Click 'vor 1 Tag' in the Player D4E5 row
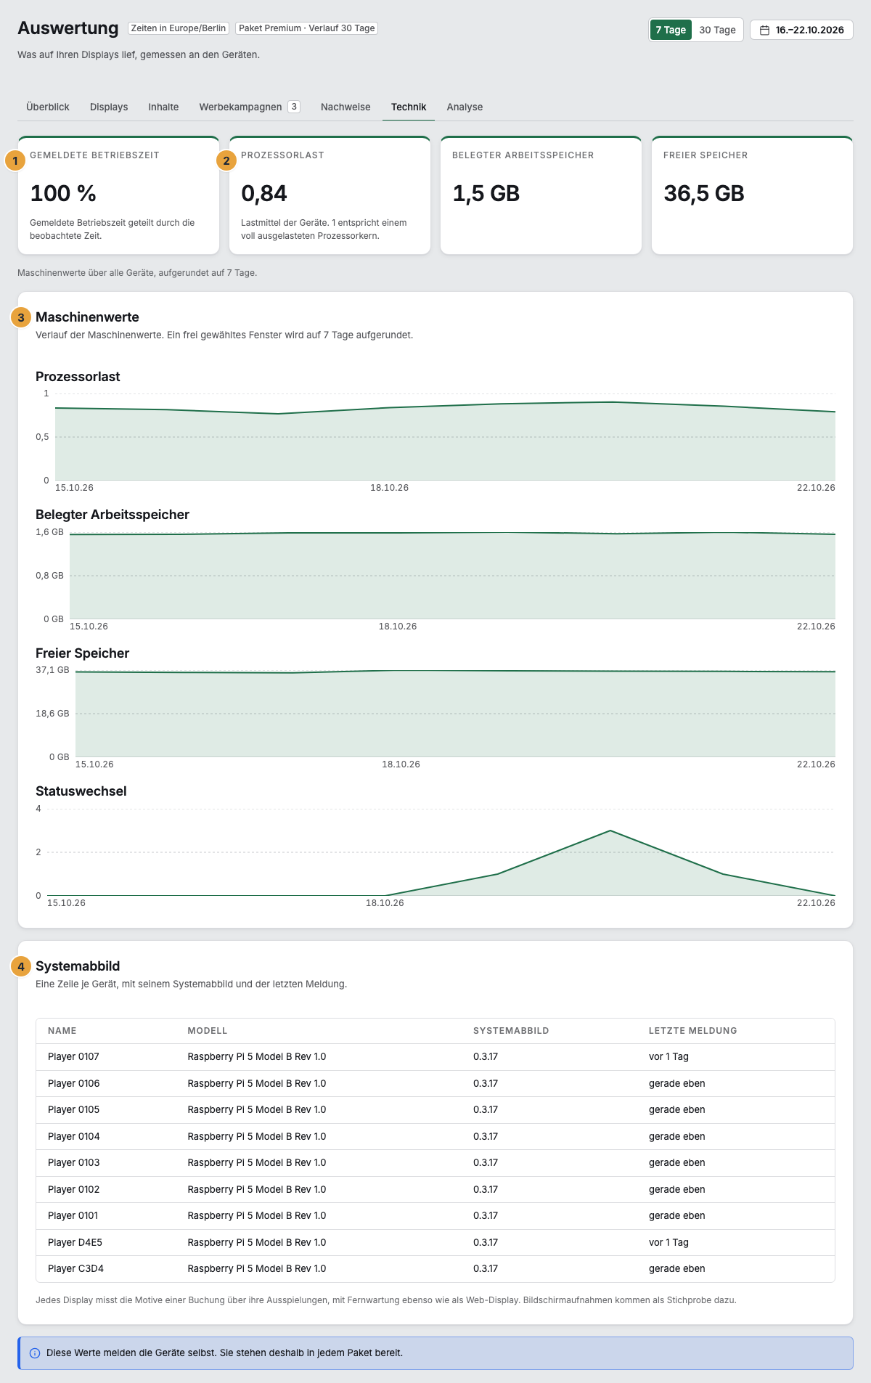This screenshot has width=871, height=1383. tap(668, 1243)
